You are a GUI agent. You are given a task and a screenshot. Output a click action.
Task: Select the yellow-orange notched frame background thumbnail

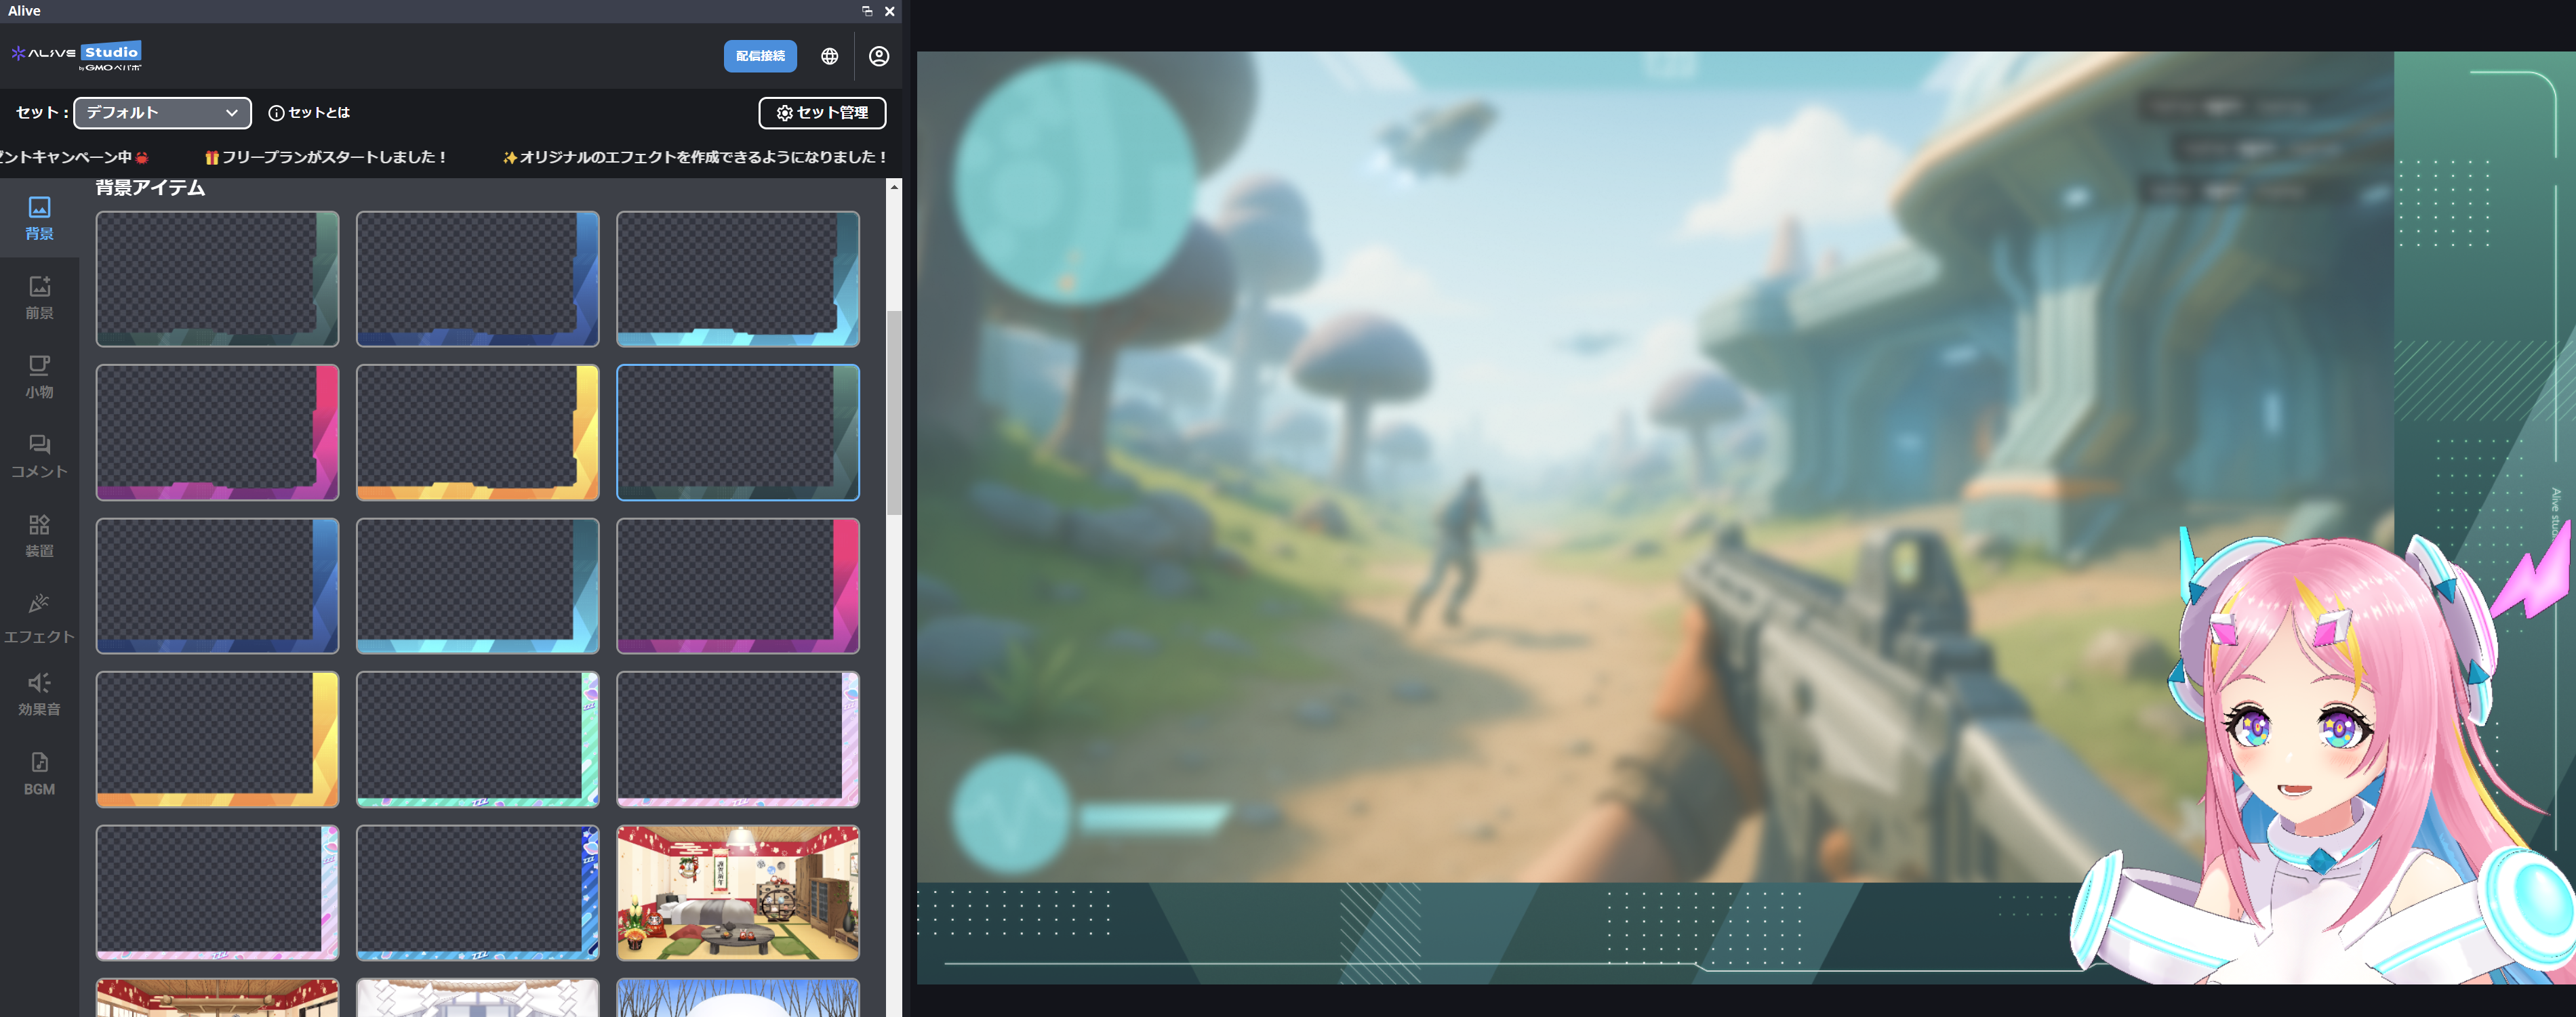(x=477, y=432)
